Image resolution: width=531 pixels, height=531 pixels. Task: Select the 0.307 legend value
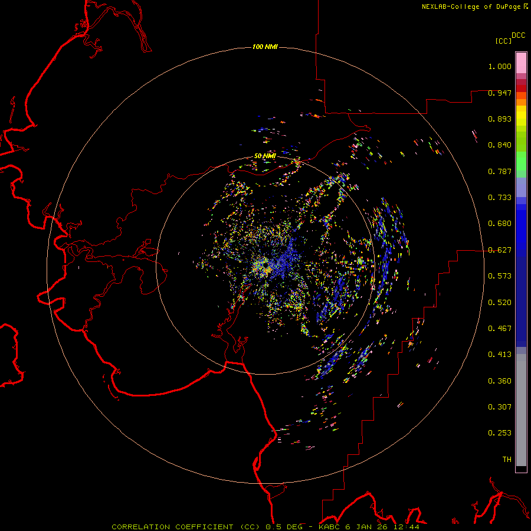(500, 407)
